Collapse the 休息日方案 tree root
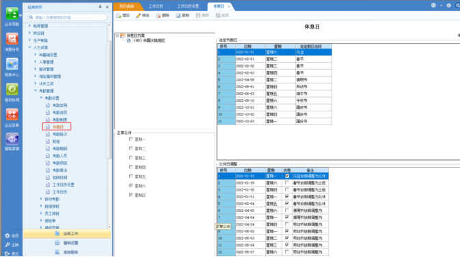The image size is (460, 257). pyautogui.click(x=118, y=36)
